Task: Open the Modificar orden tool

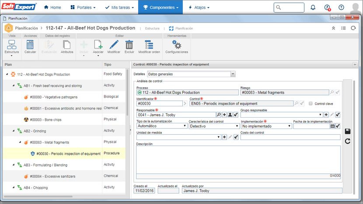Action: point(149,47)
